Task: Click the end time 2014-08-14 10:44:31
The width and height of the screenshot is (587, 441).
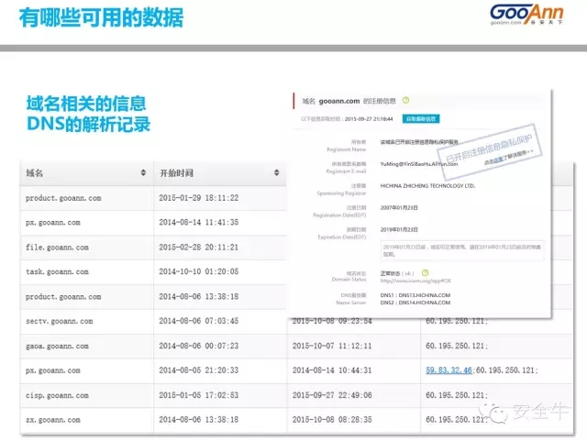Action: pos(332,370)
